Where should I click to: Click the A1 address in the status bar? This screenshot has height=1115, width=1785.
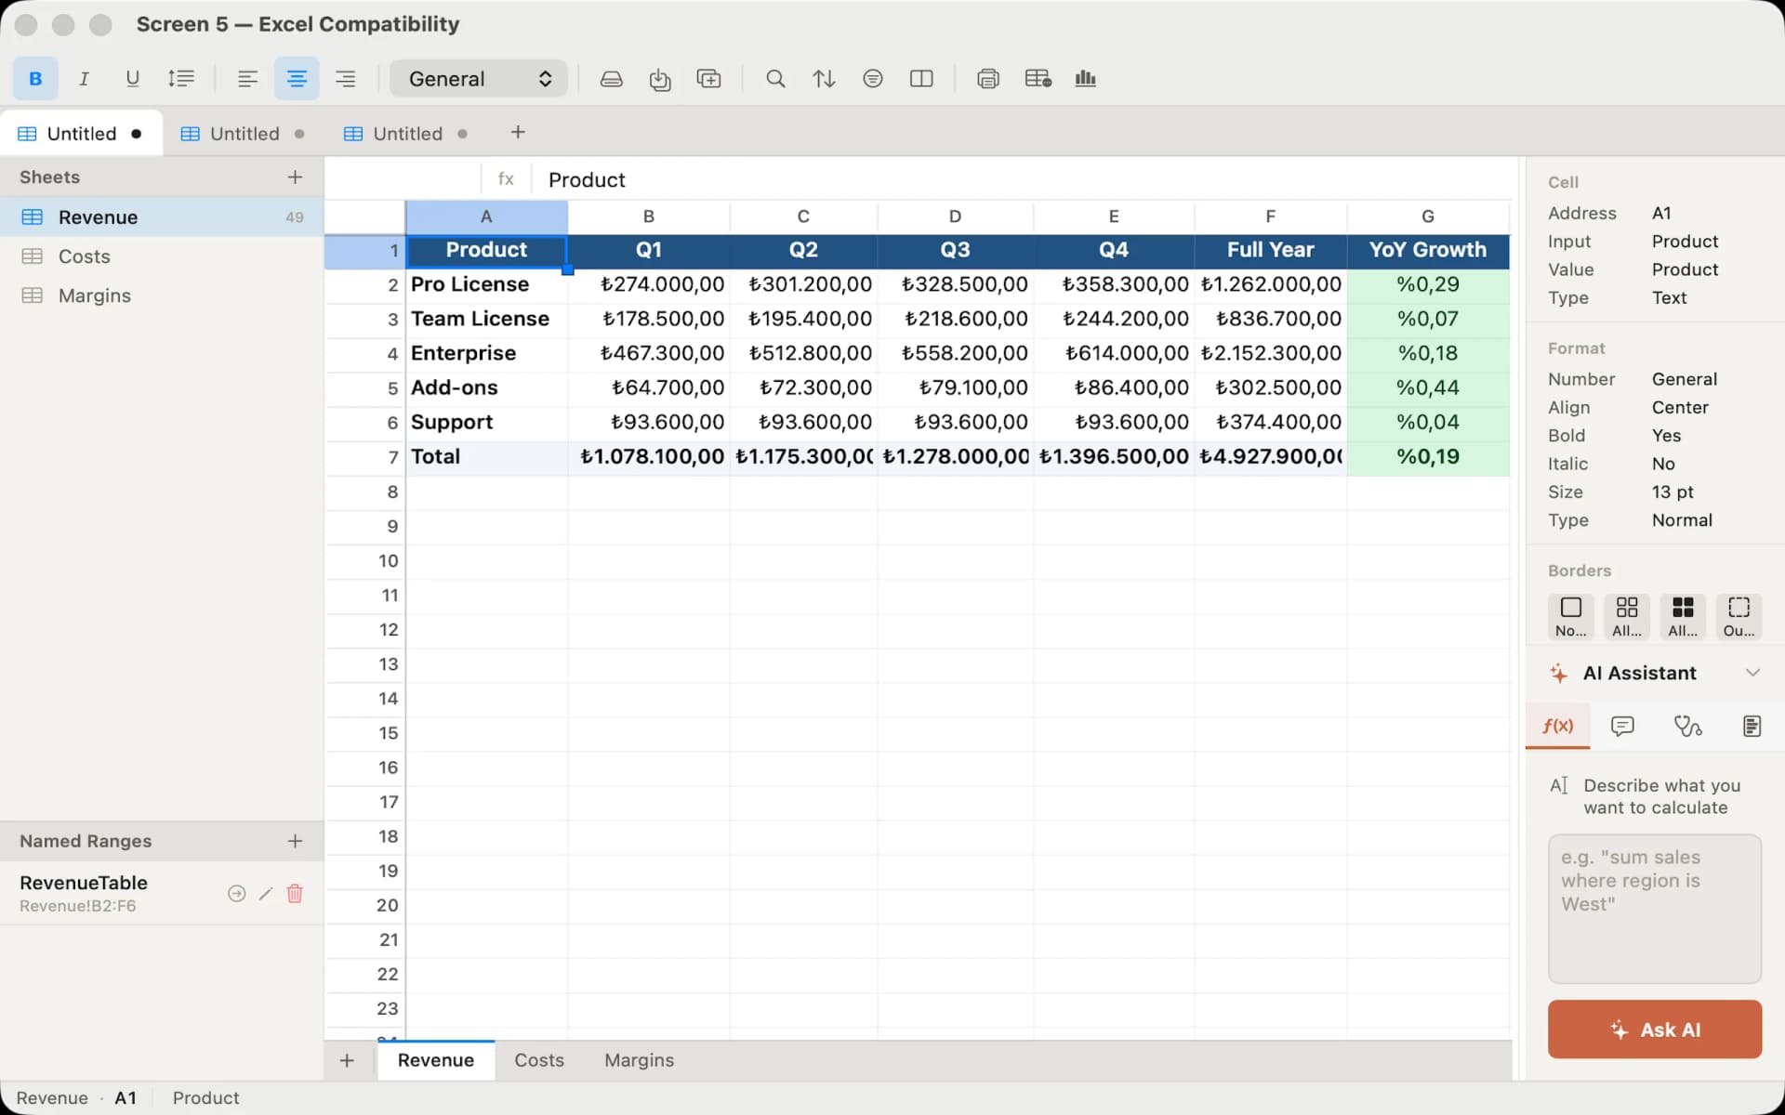[x=126, y=1098]
